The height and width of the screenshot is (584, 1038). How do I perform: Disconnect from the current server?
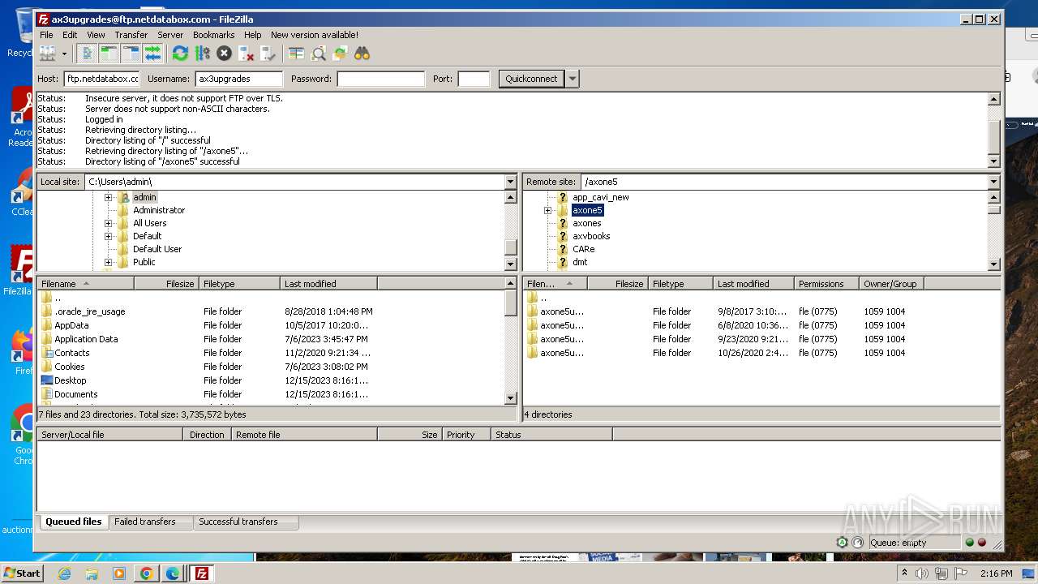pyautogui.click(x=246, y=54)
